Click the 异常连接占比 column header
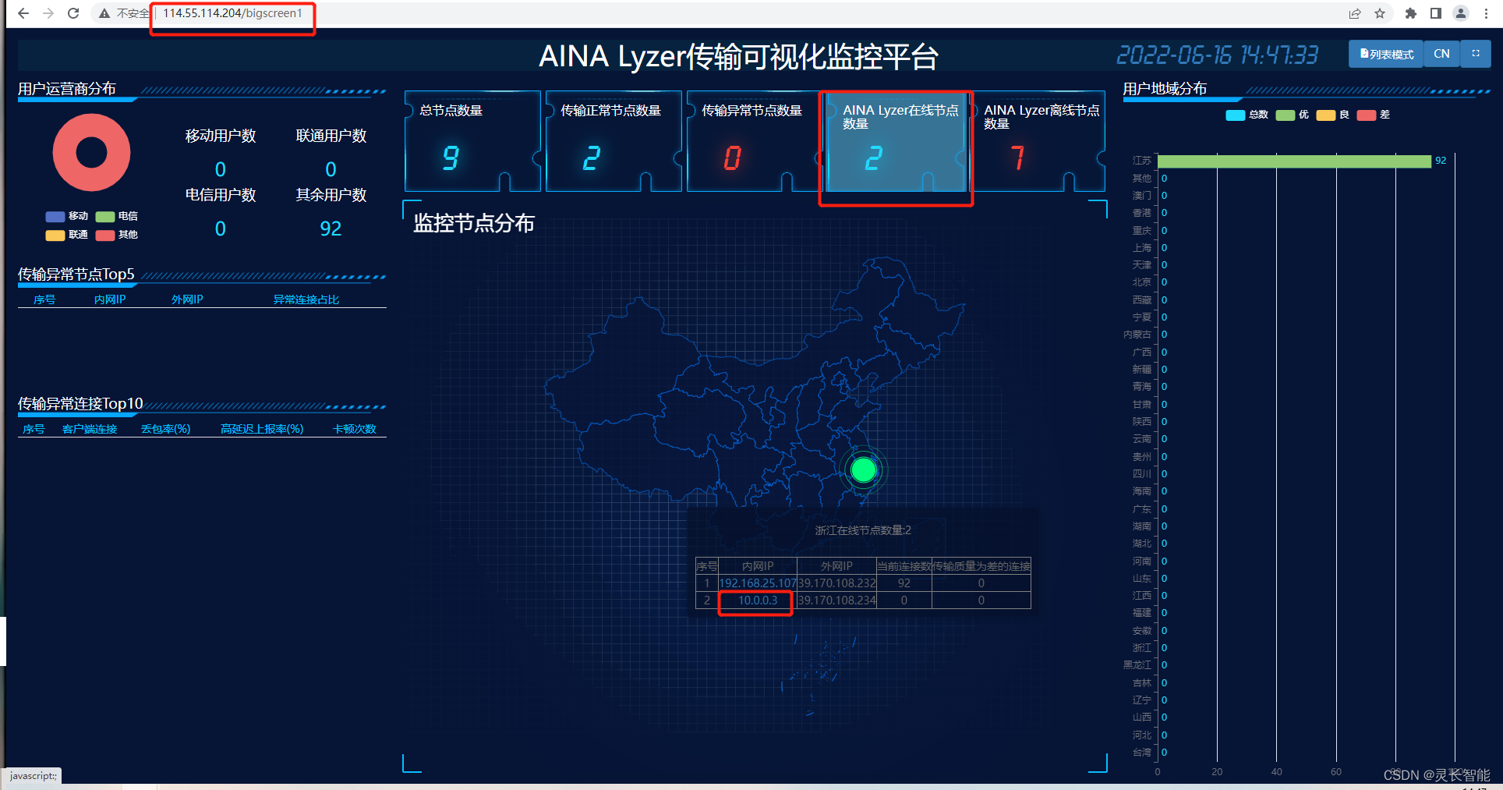This screenshot has width=1503, height=790. click(306, 299)
